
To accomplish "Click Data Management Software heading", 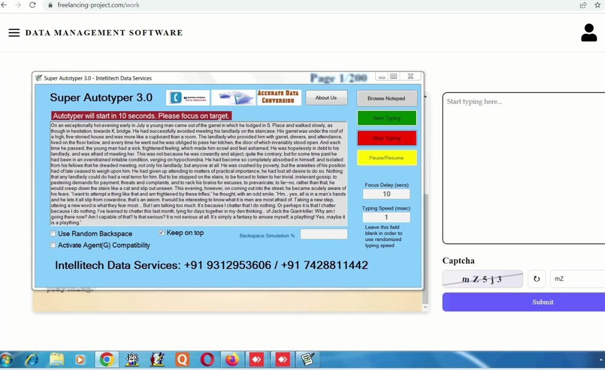I will coord(104,33).
